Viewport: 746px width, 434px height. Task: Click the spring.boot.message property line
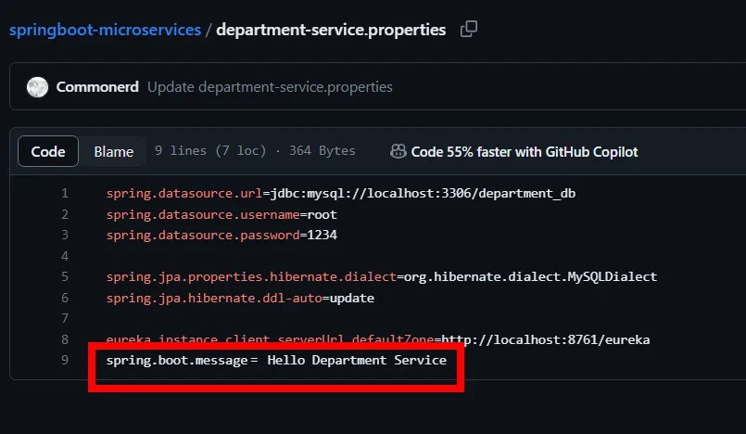coord(276,360)
